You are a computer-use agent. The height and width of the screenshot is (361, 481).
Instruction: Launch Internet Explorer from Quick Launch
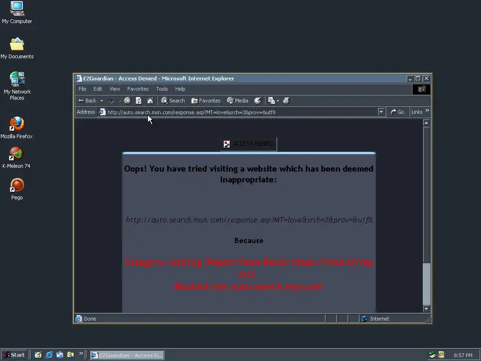tap(49, 355)
